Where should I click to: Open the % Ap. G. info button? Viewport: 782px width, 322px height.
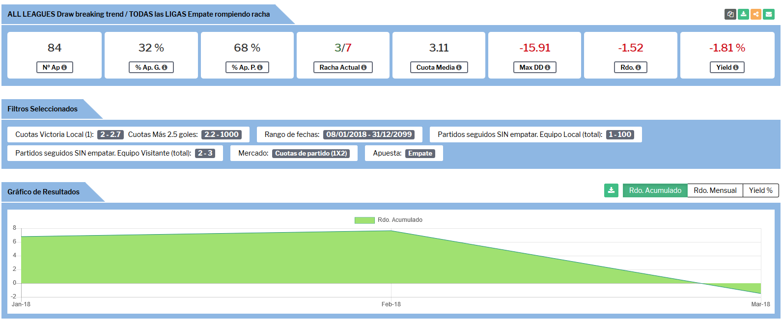tap(151, 67)
